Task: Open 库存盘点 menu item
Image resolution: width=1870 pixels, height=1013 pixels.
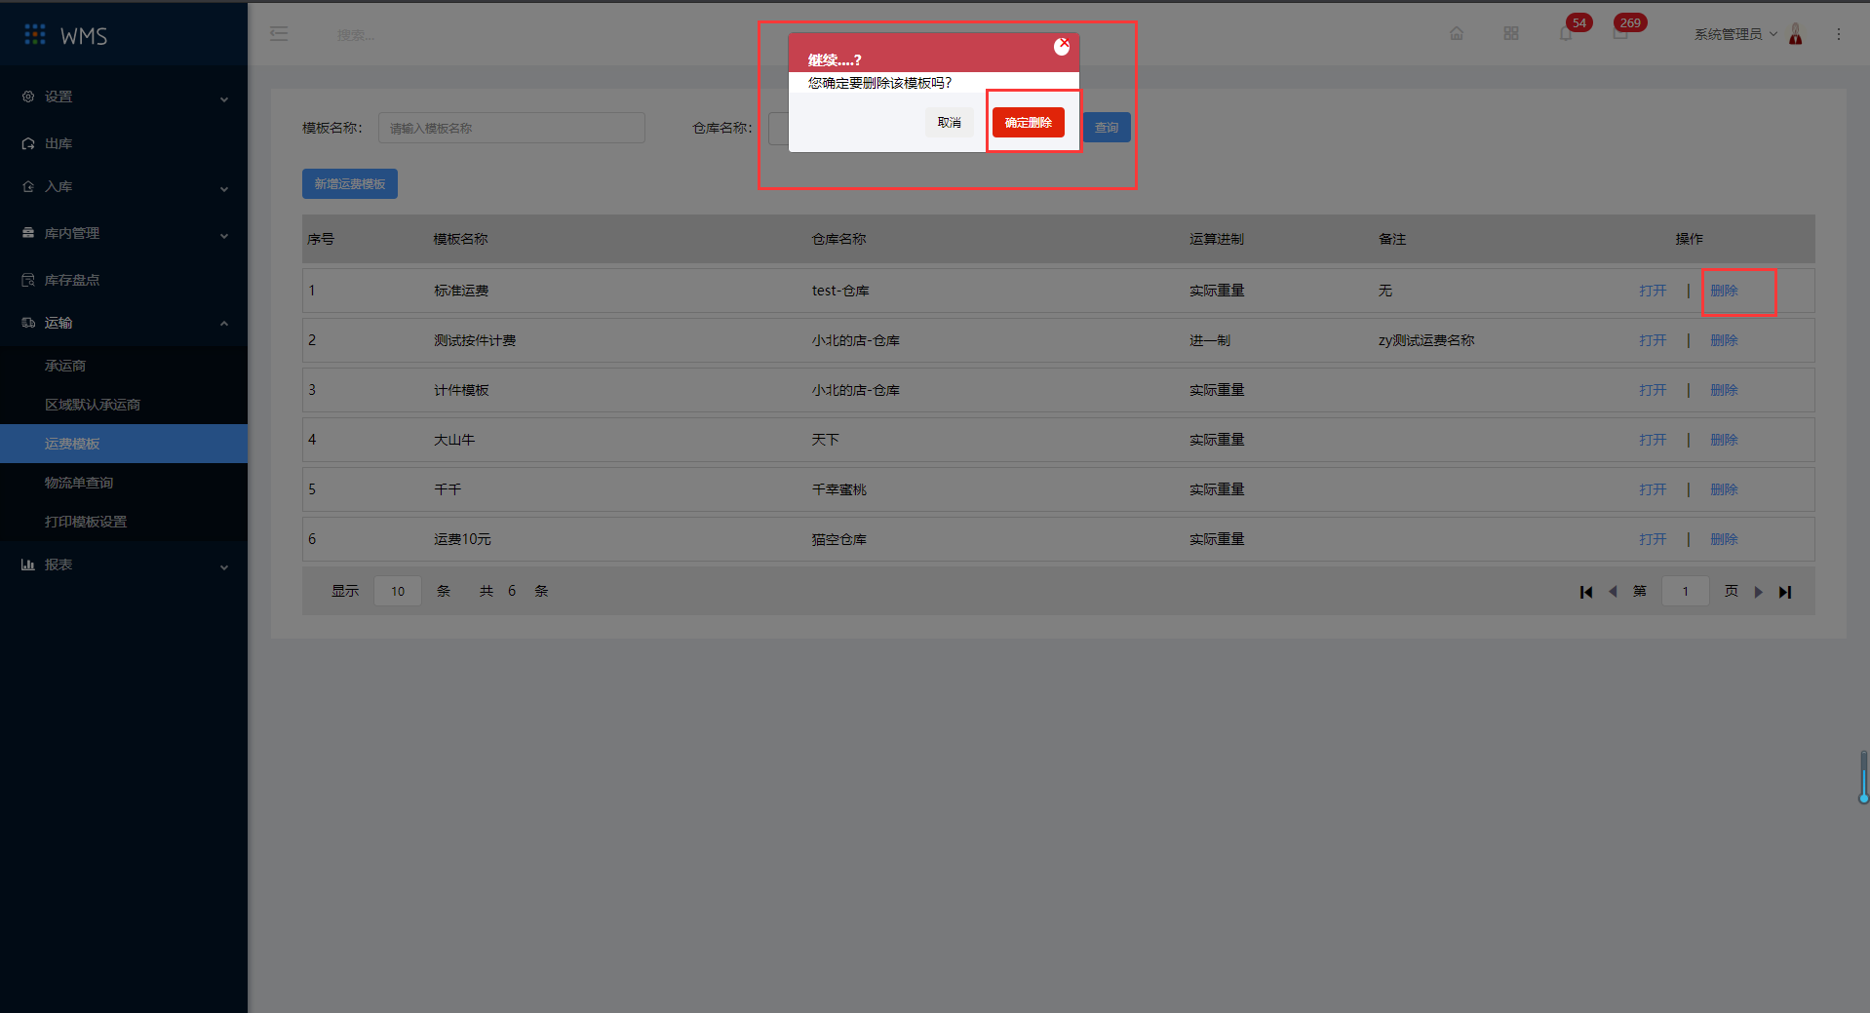Action: (x=124, y=280)
